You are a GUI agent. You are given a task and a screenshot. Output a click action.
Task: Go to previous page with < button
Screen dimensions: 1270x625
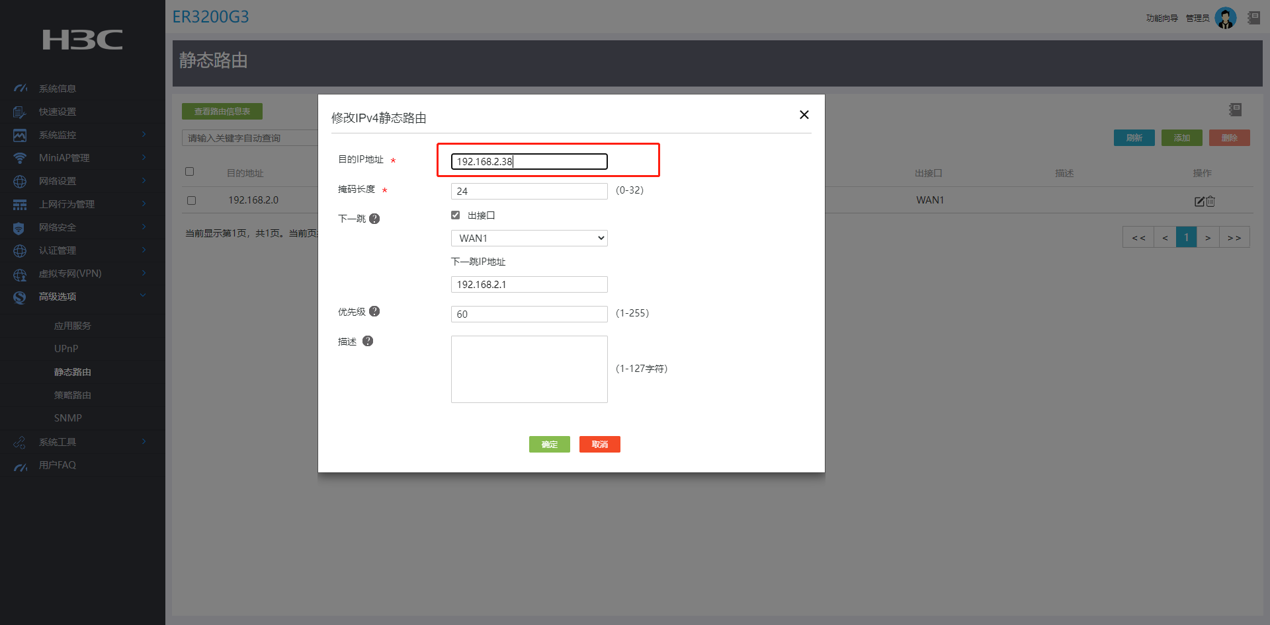pos(1165,237)
